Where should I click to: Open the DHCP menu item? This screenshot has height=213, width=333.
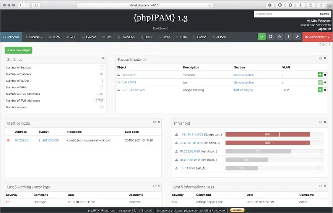click(147, 37)
